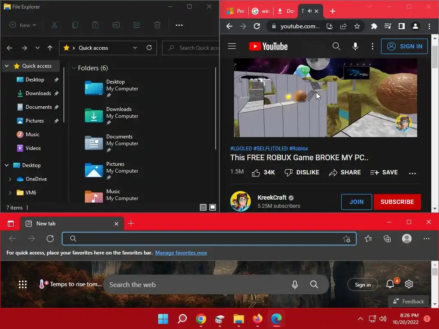
Task: Open the 'Manage favorites now' link in Edge
Action: point(181,253)
